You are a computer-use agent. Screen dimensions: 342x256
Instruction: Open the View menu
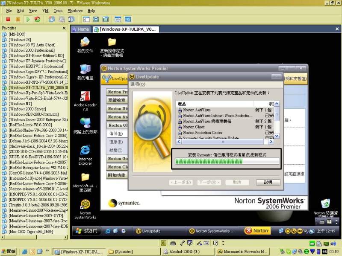[33, 11]
